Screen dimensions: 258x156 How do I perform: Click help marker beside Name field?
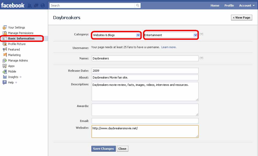pos(201,58)
